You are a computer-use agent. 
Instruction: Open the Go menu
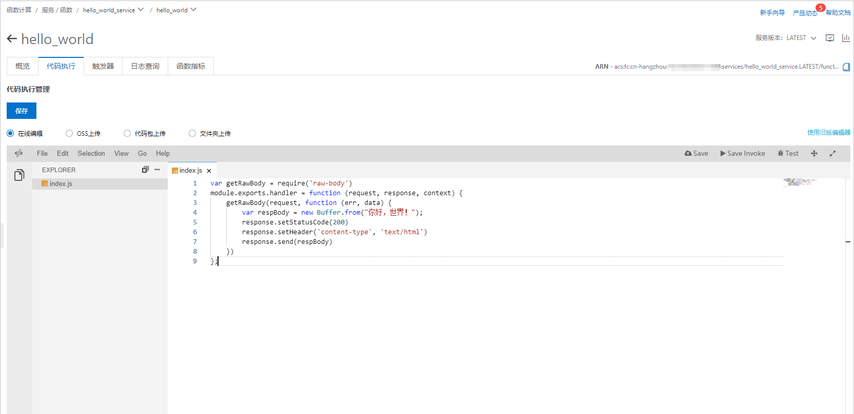pos(143,153)
